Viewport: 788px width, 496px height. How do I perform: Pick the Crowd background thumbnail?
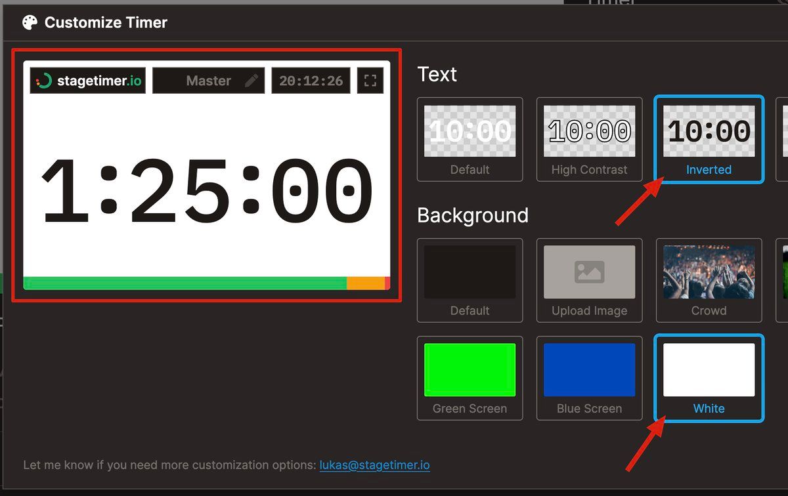coord(709,280)
